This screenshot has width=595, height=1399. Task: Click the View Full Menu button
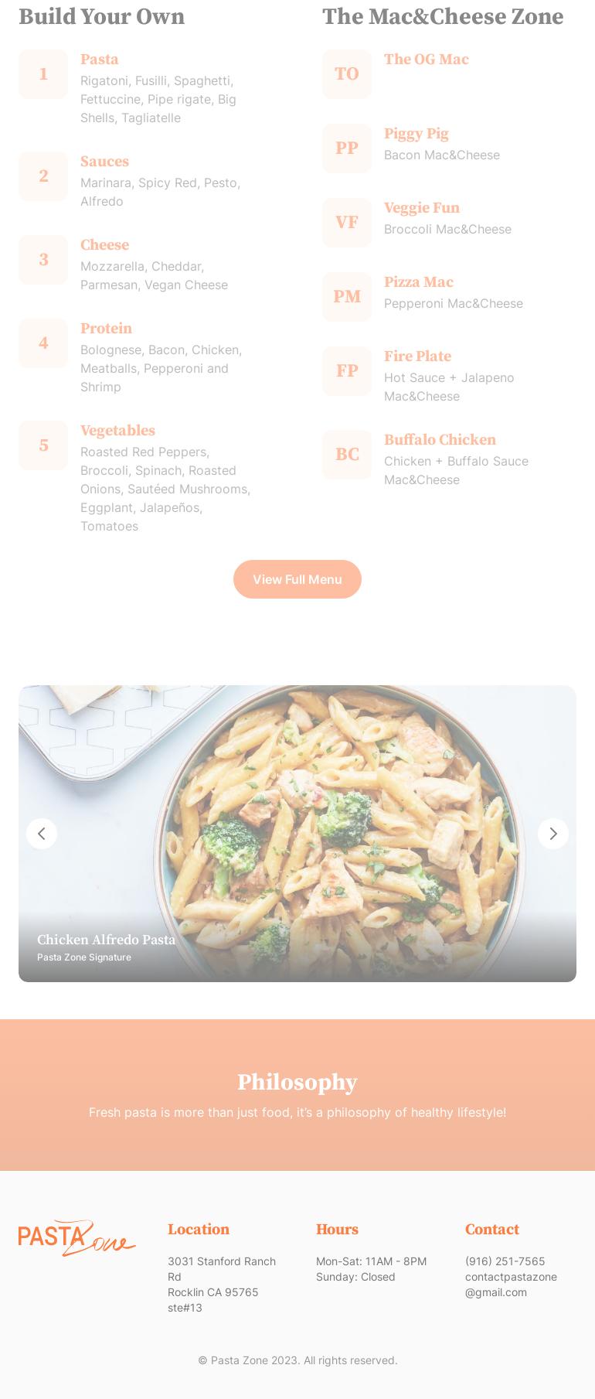coord(297,579)
